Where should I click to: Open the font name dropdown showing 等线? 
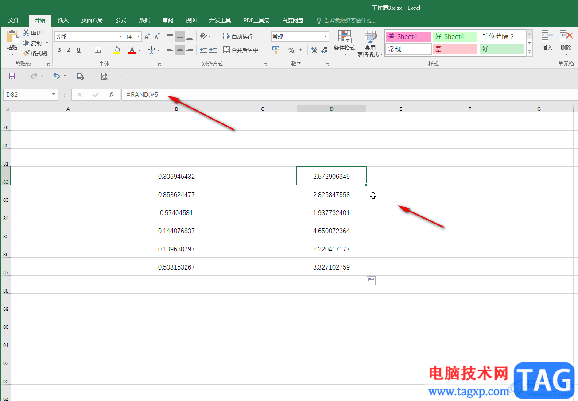click(x=120, y=37)
